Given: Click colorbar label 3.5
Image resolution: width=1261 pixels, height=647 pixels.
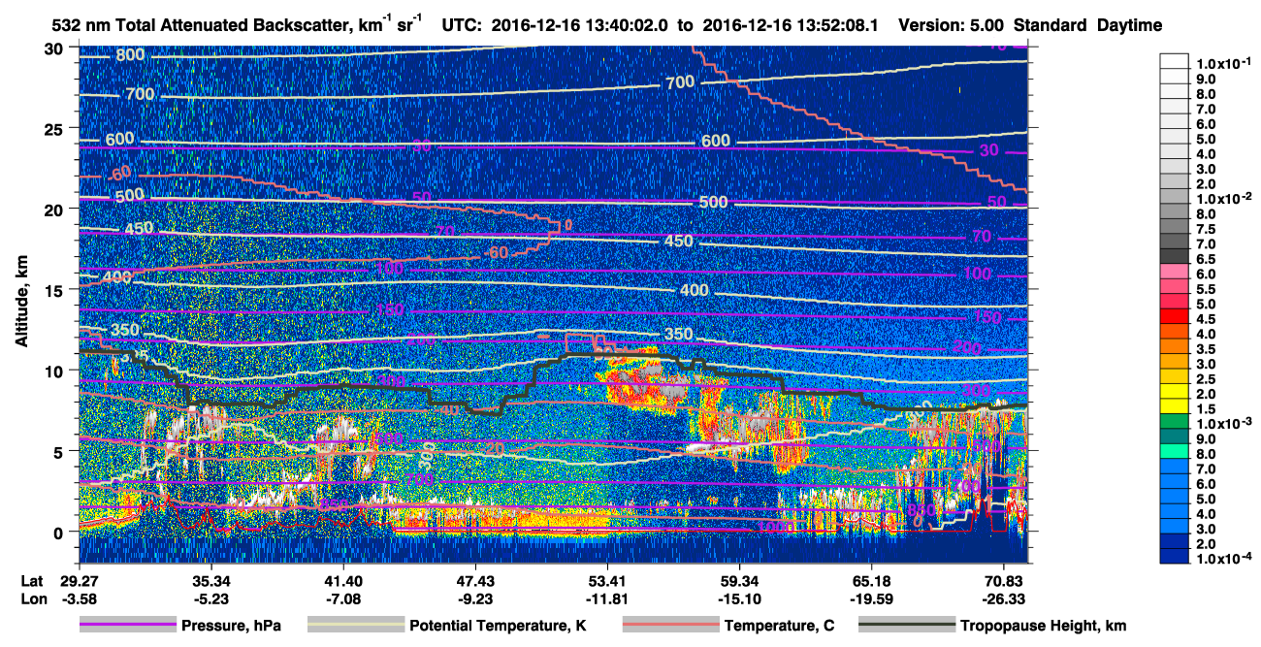Looking at the screenshot, I should [x=1206, y=348].
